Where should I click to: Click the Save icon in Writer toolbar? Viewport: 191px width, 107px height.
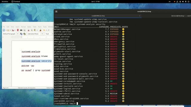pyautogui.click(x=13, y=30)
